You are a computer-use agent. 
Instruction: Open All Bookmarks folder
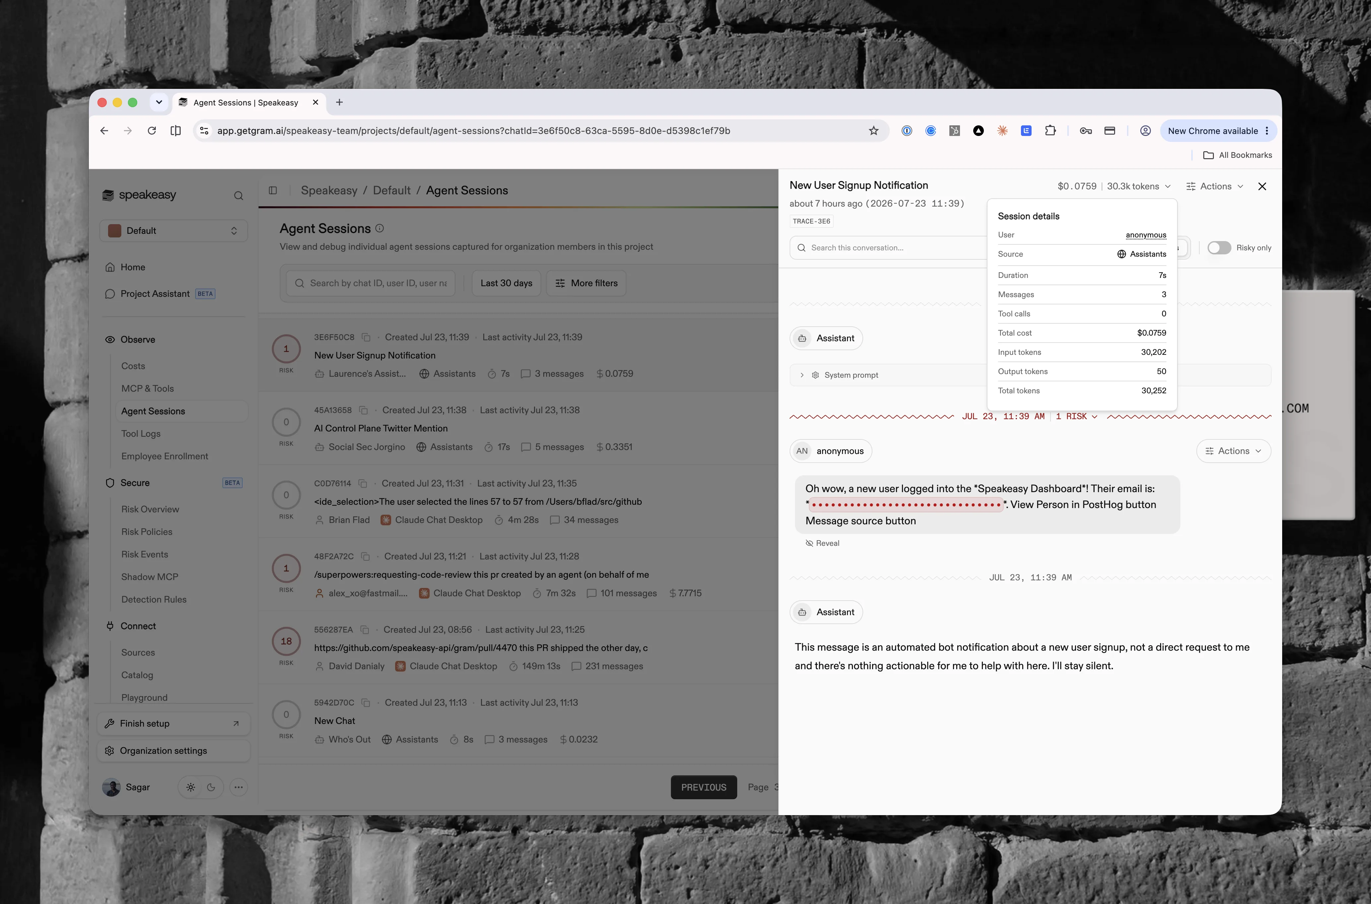pyautogui.click(x=1237, y=155)
